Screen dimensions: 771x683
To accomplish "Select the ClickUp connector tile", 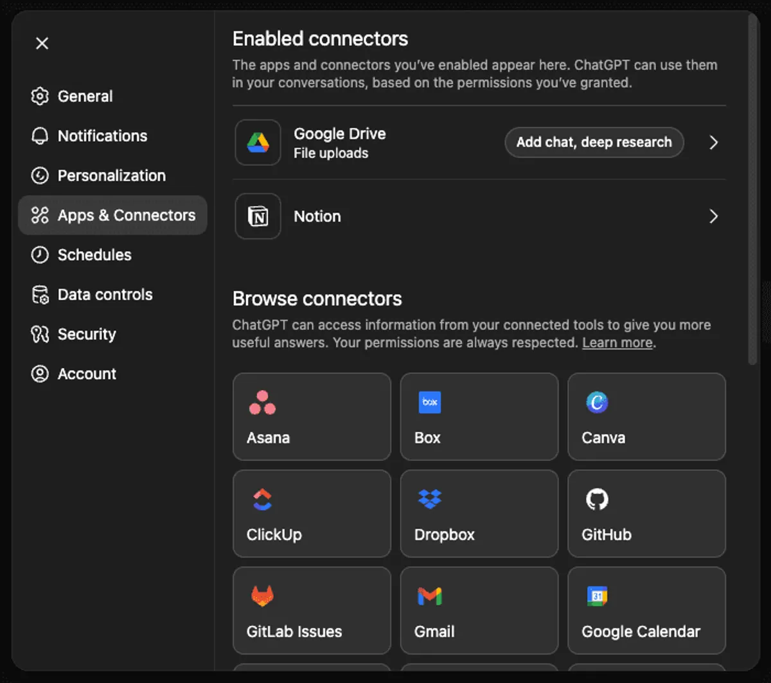I will tap(312, 513).
